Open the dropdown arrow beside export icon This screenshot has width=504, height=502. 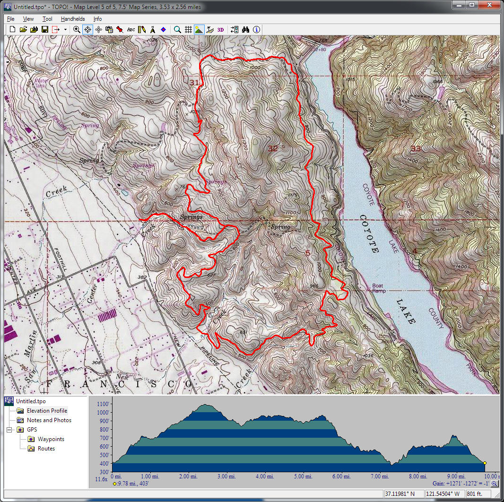(x=65, y=29)
